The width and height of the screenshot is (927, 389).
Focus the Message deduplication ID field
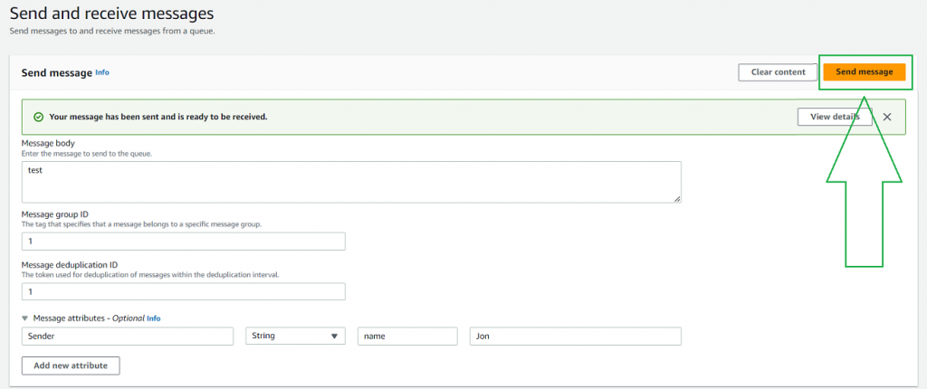click(x=184, y=291)
